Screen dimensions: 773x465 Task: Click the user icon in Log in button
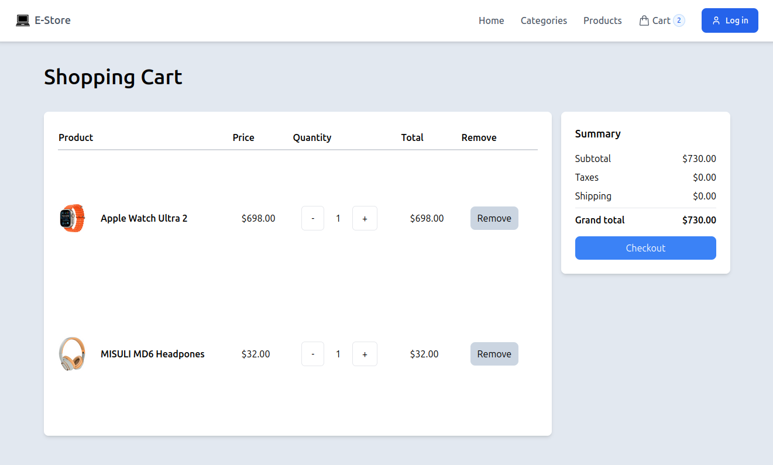[x=716, y=20]
